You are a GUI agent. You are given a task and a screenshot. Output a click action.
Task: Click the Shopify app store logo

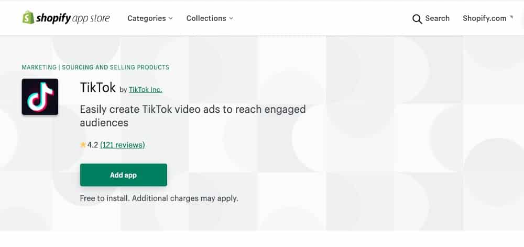(66, 18)
